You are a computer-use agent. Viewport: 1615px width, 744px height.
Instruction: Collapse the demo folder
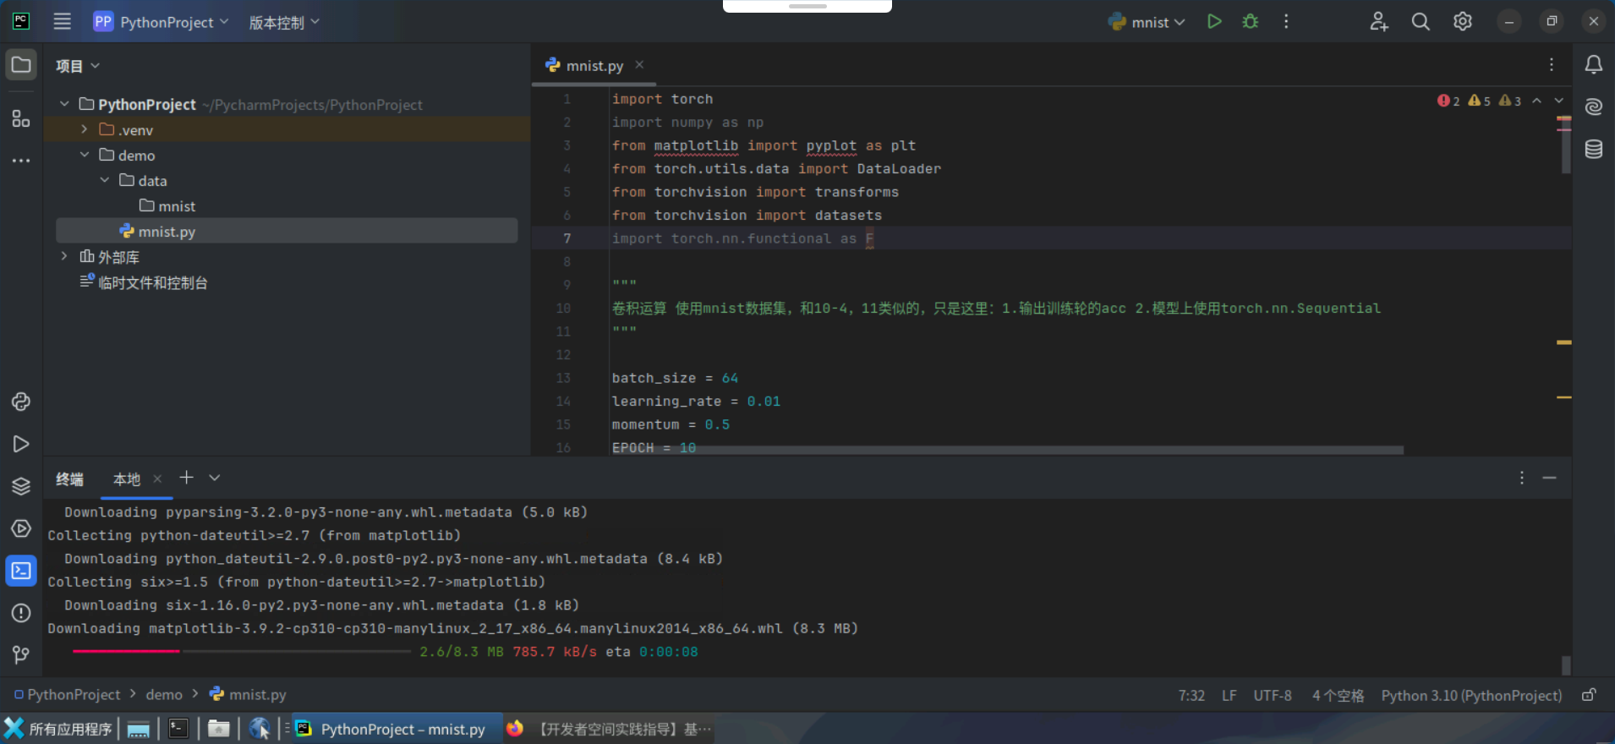pyautogui.click(x=85, y=155)
